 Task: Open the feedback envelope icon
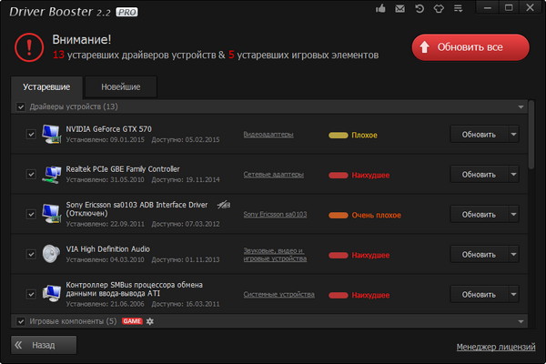point(399,8)
